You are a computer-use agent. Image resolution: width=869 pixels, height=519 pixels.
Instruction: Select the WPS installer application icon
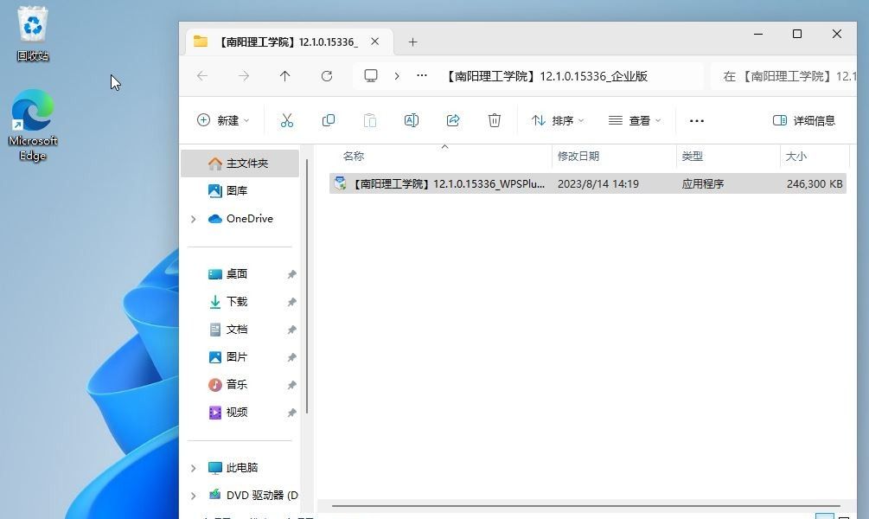(341, 183)
